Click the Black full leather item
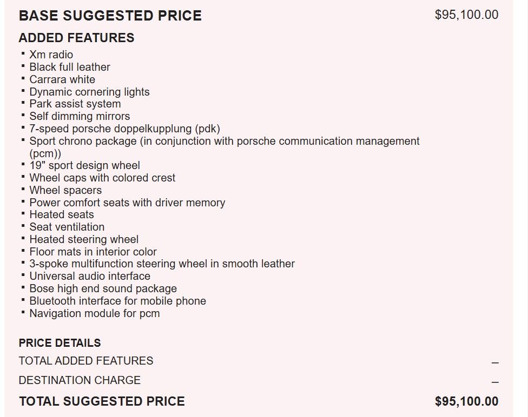This screenshot has height=417, width=528. point(70,67)
